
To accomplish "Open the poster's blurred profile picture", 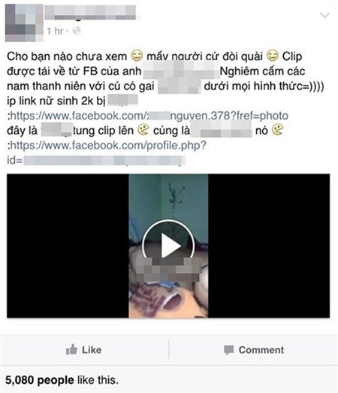I will click(x=24, y=23).
